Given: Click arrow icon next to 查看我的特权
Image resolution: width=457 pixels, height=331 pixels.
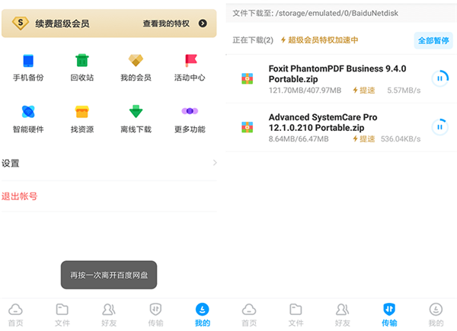Looking at the screenshot, I should (203, 24).
